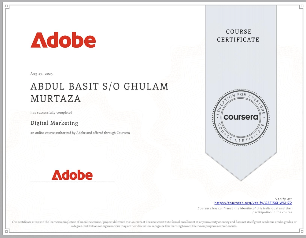Click the small Adobe signature logo
The height and width of the screenshot is (238, 306).
(x=72, y=175)
